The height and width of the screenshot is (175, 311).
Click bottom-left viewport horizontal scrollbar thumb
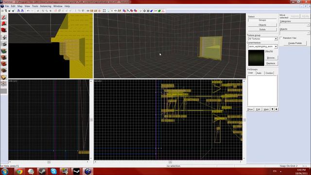[49, 162]
